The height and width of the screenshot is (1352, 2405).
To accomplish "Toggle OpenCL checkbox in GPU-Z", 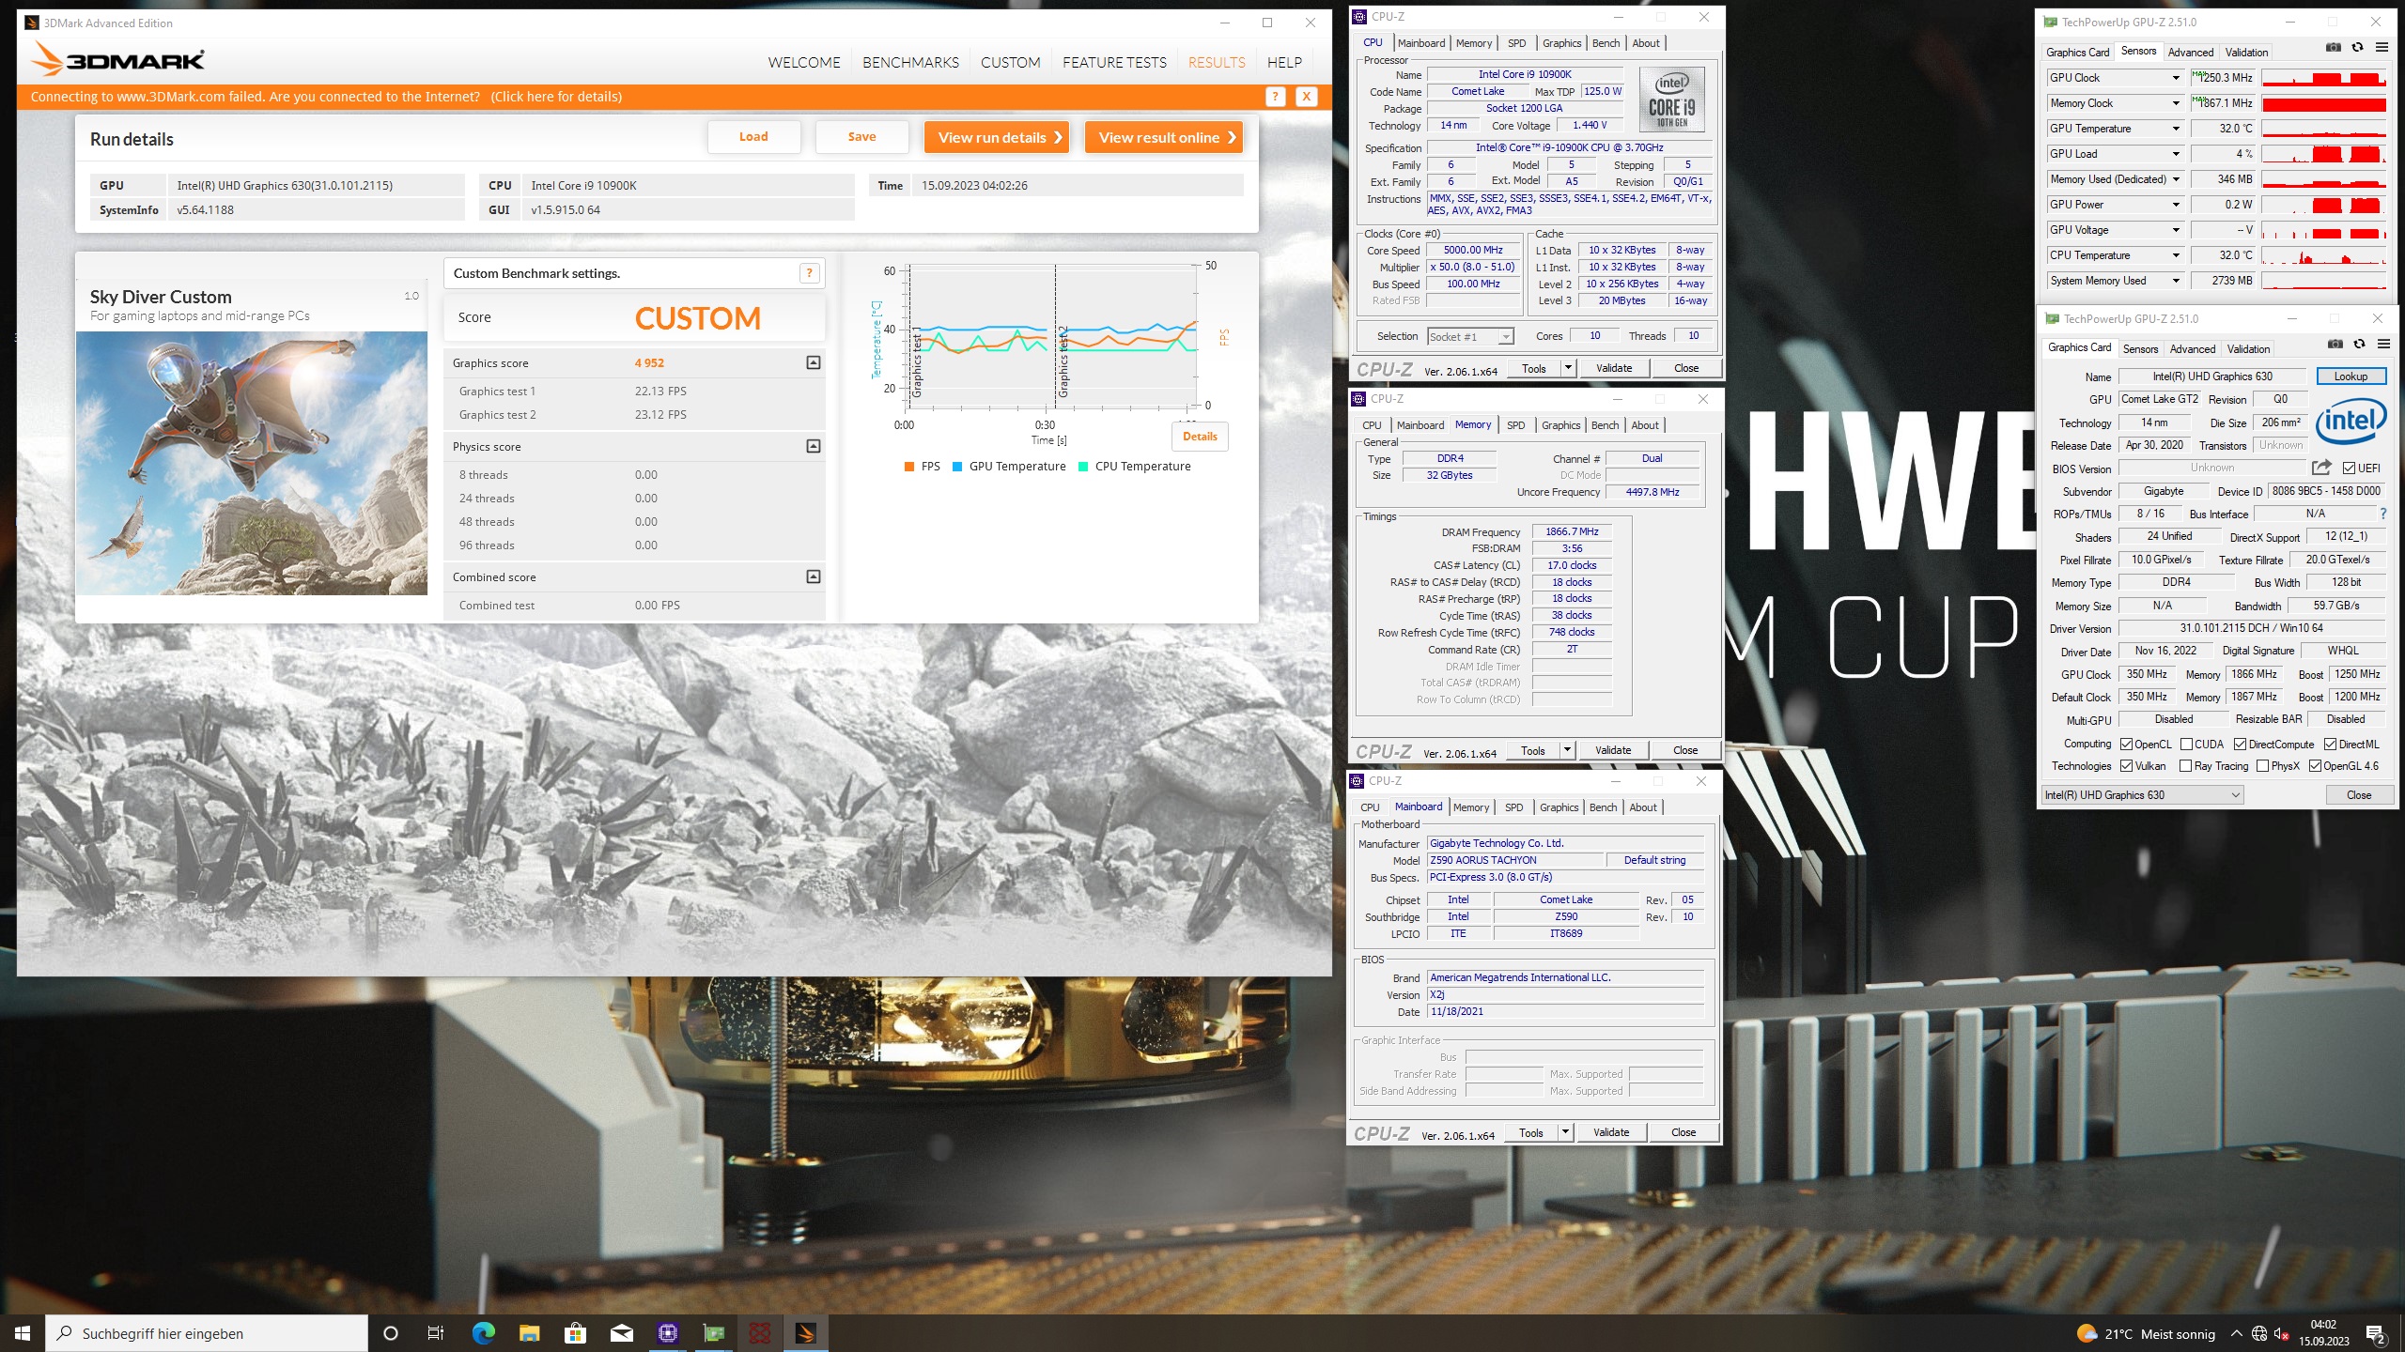I will pyautogui.click(x=2126, y=745).
